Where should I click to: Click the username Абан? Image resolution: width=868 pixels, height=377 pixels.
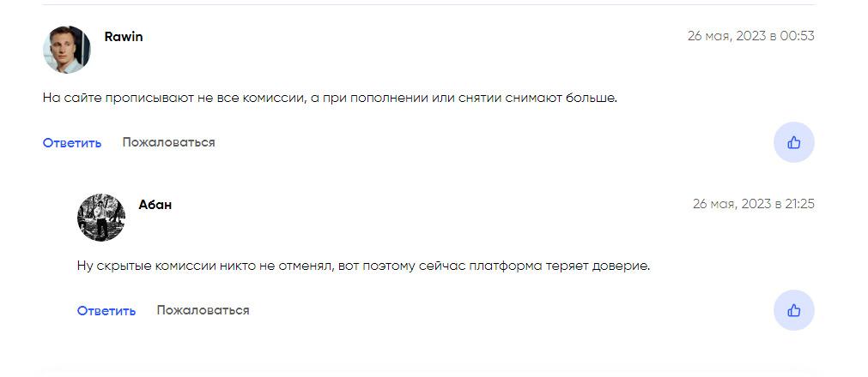tap(155, 205)
